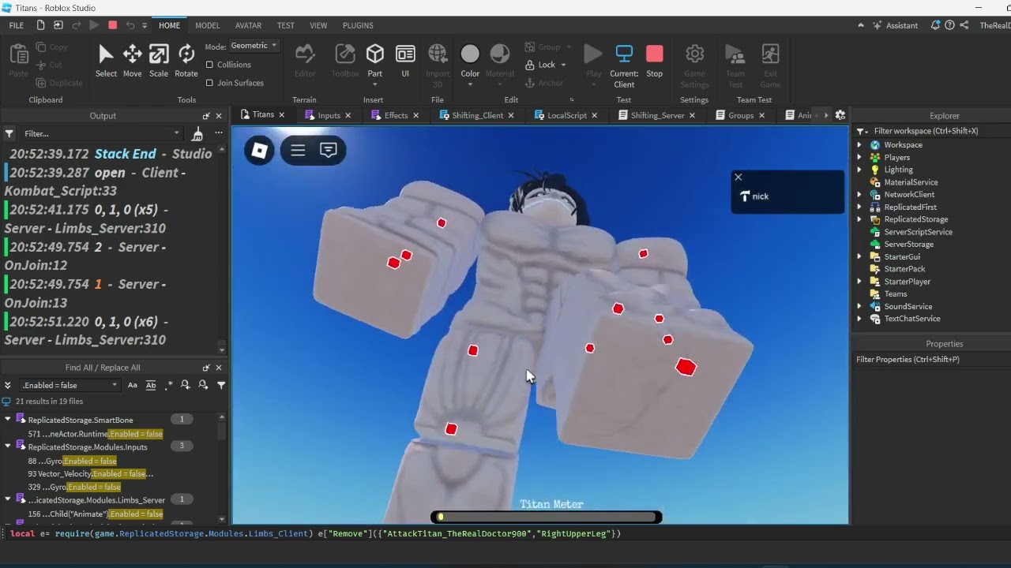Screen dimensions: 1011x568
Task: Activate the Move tool
Action: pos(132,60)
